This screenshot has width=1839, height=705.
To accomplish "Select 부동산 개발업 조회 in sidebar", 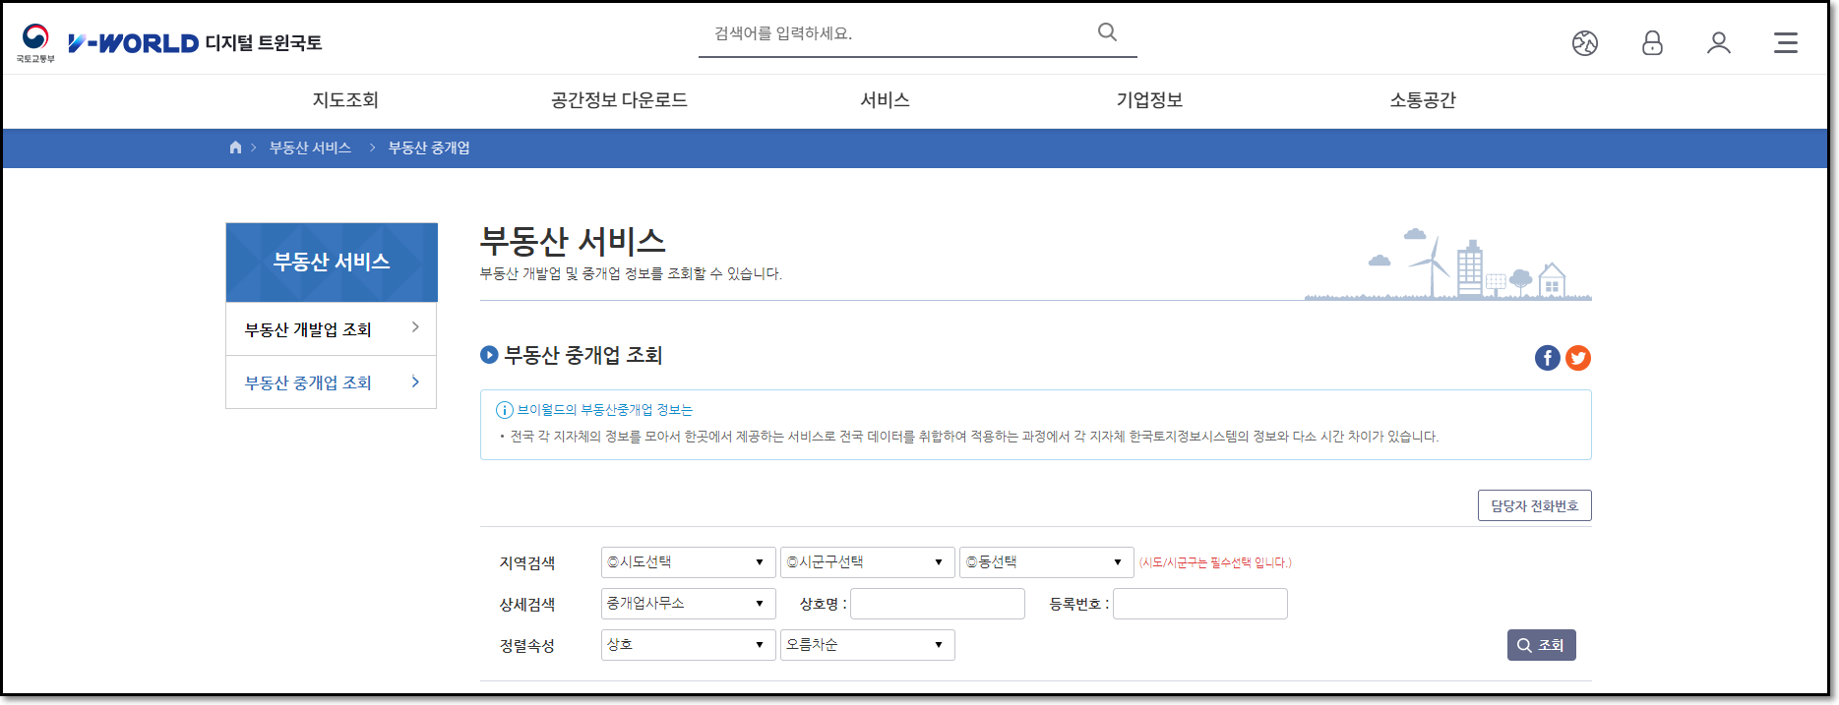I will pyautogui.click(x=332, y=329).
